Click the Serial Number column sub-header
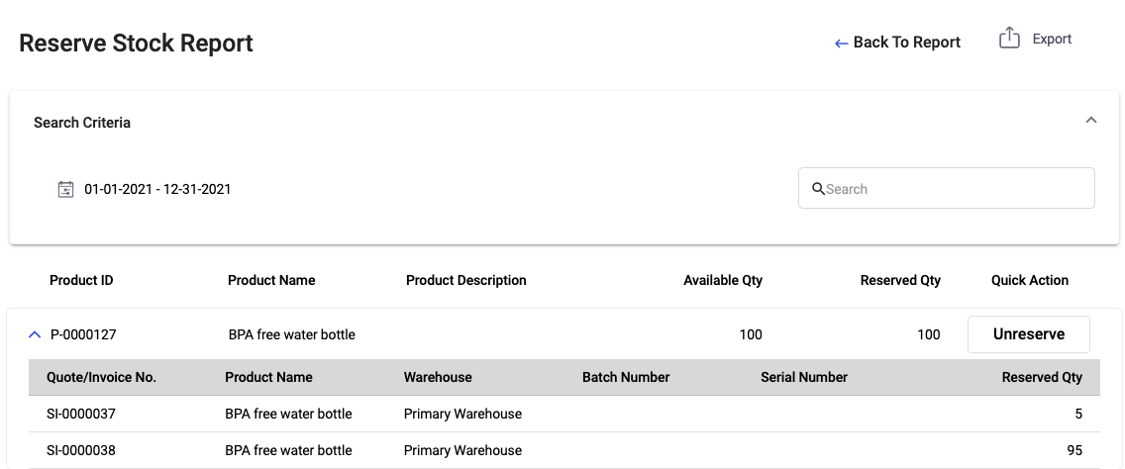Image resolution: width=1125 pixels, height=469 pixels. click(803, 377)
